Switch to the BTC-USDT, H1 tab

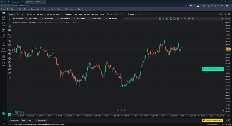pos(66,19)
